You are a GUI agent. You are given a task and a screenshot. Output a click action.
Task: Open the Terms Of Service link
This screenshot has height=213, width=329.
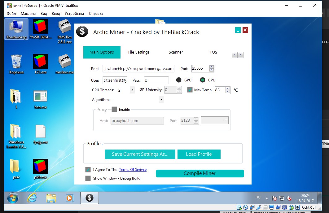(133, 170)
